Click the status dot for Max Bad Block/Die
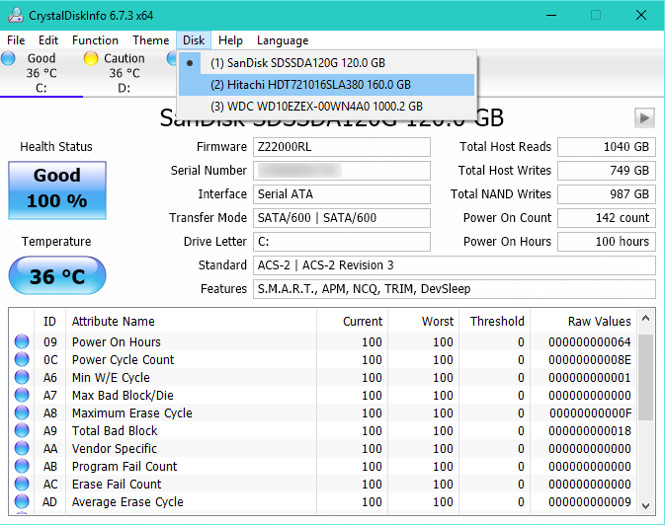This screenshot has height=525, width=665. 22,395
